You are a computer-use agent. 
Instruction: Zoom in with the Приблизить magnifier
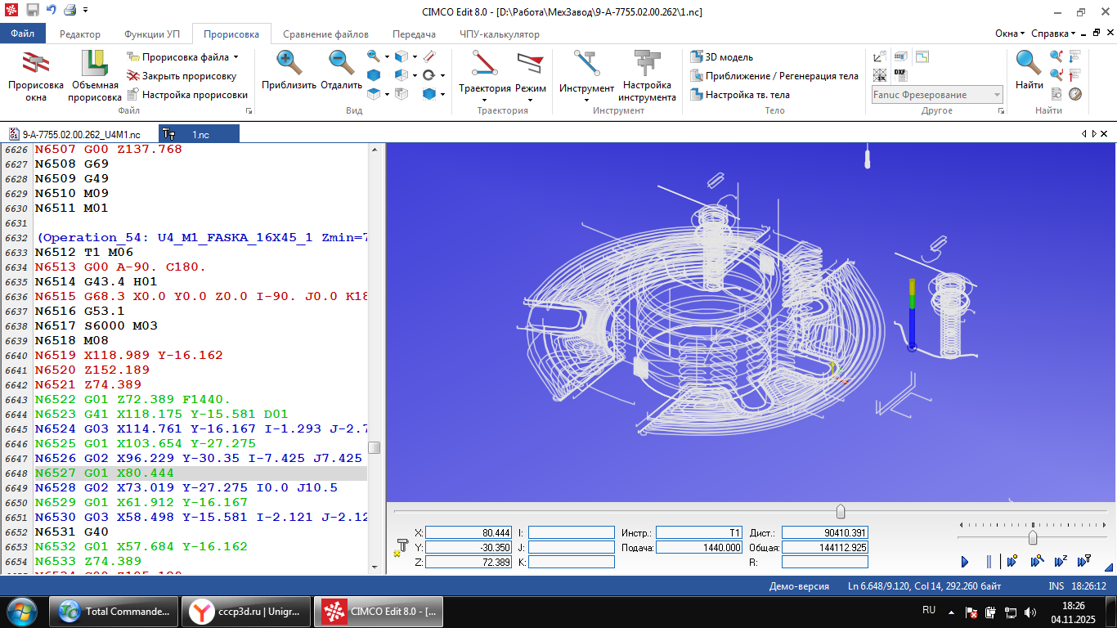(289, 64)
